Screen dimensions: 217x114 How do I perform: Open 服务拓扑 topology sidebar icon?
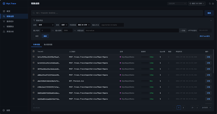[4, 22]
